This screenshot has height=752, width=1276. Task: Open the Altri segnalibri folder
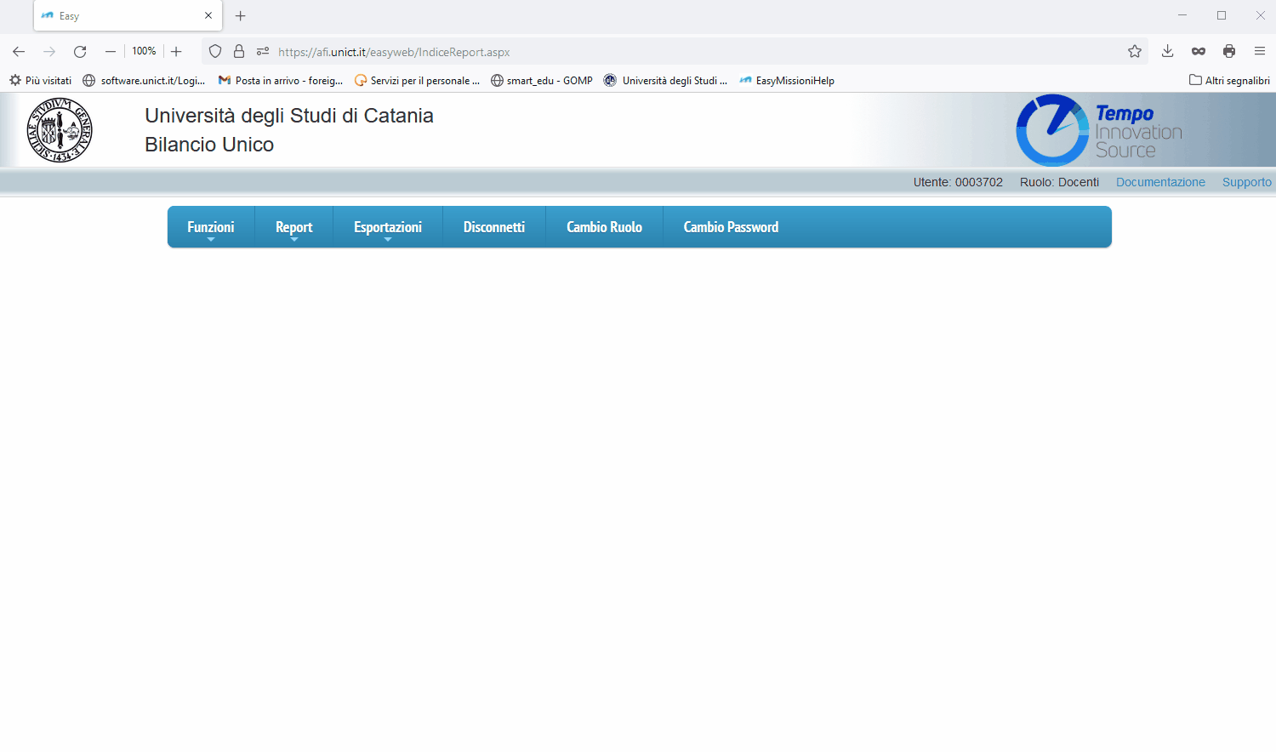click(1229, 81)
